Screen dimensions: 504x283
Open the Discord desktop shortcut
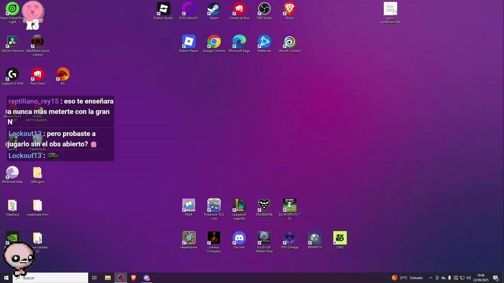239,241
